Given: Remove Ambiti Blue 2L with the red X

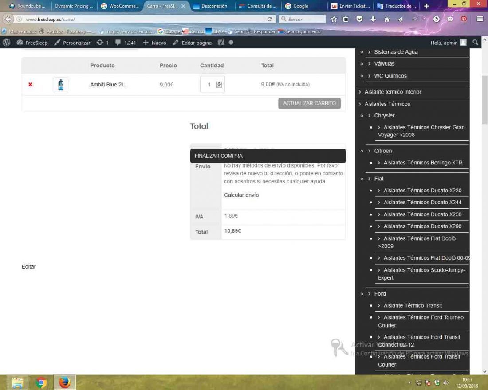Looking at the screenshot, I should 31,84.
